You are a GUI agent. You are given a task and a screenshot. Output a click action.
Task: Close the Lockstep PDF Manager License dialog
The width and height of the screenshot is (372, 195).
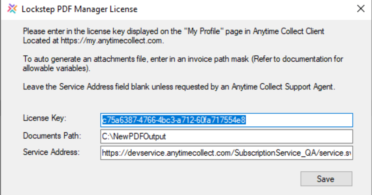click(x=360, y=8)
